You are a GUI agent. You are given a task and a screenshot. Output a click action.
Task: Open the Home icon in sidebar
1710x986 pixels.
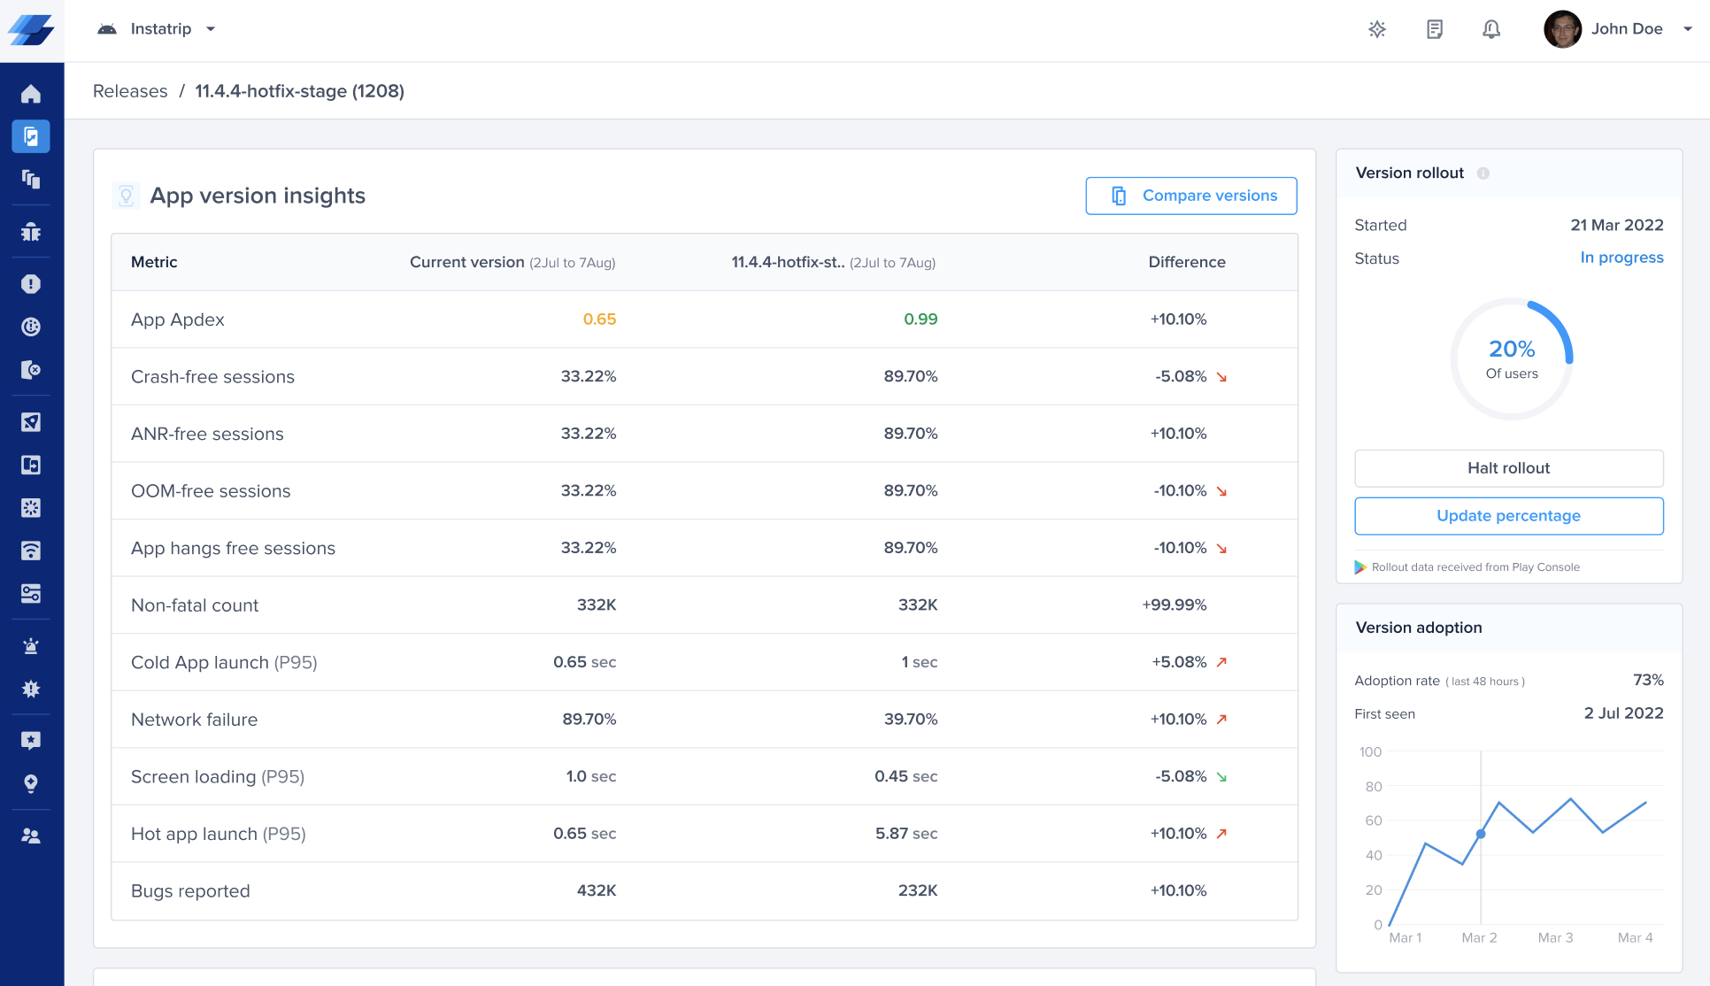(31, 94)
